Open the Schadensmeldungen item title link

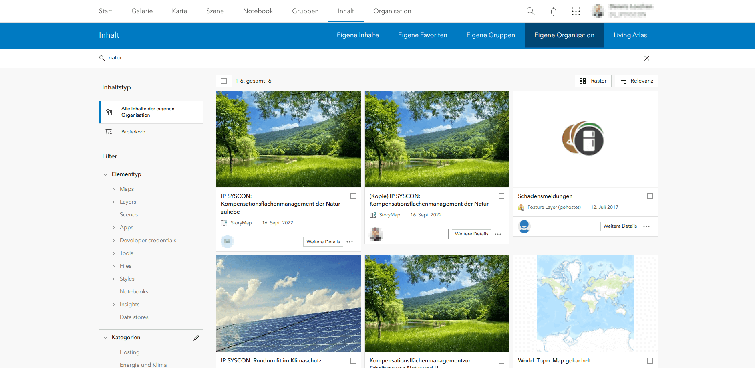(x=545, y=196)
